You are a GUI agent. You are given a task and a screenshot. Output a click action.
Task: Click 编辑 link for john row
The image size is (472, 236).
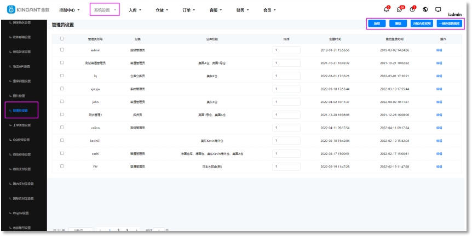pos(439,102)
